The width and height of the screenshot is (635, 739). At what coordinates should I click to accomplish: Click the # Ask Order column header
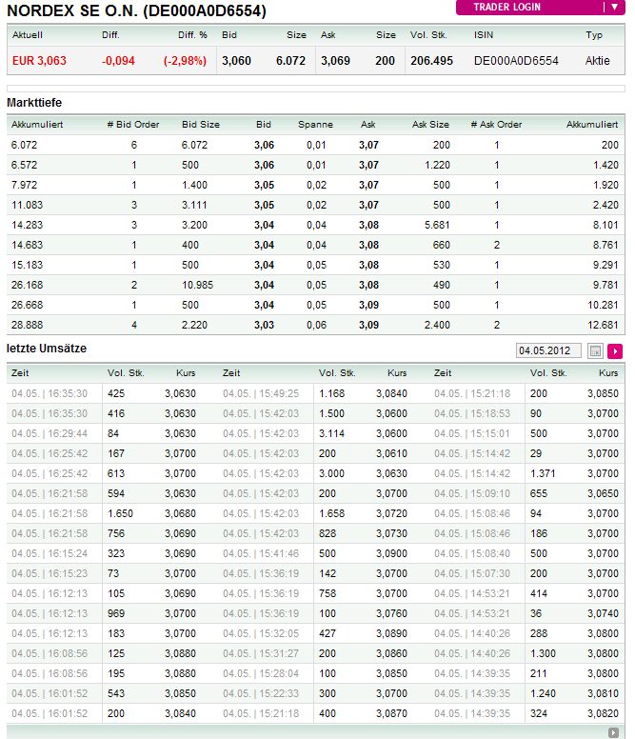(x=497, y=125)
